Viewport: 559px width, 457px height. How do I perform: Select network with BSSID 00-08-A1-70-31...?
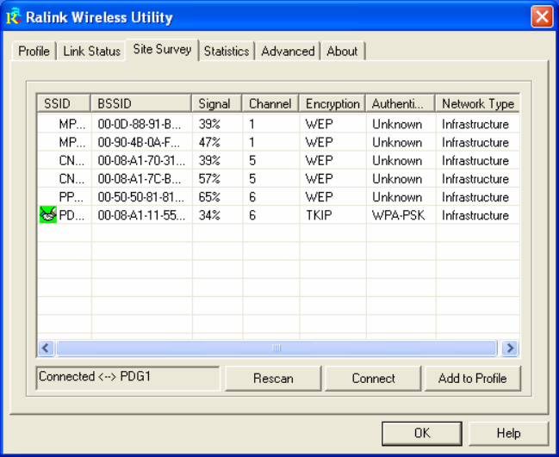278,160
